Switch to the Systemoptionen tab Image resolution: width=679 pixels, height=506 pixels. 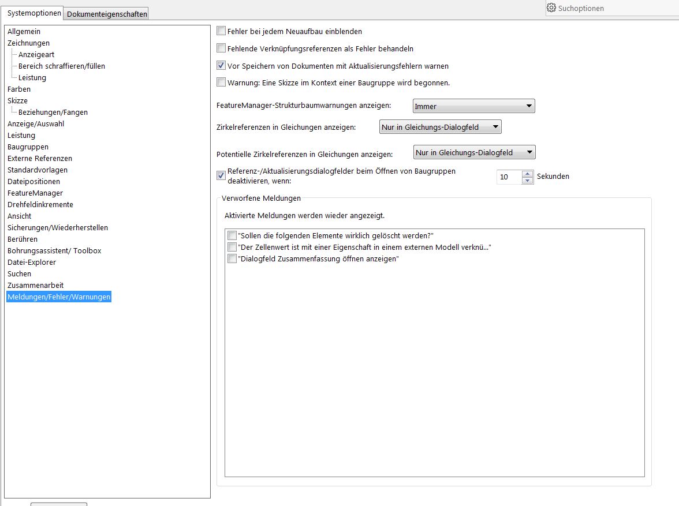33,13
